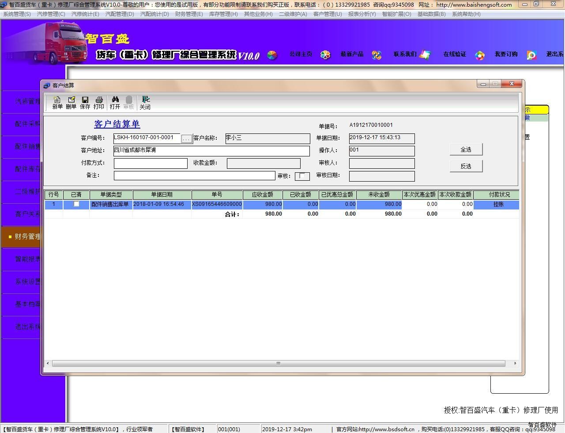565x433 pixels.
Task: Click the flower icon before 最新产品
Action: tap(325, 55)
